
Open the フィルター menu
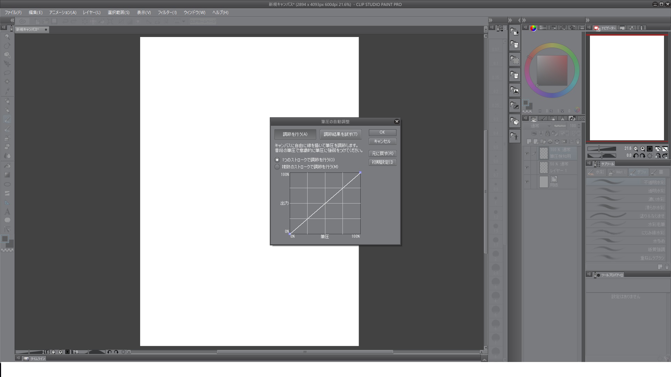pyautogui.click(x=167, y=13)
